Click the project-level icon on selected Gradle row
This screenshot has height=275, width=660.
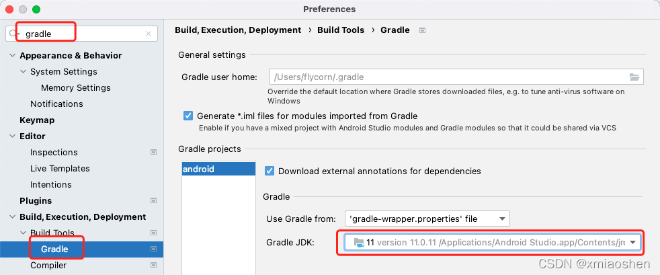[154, 249]
